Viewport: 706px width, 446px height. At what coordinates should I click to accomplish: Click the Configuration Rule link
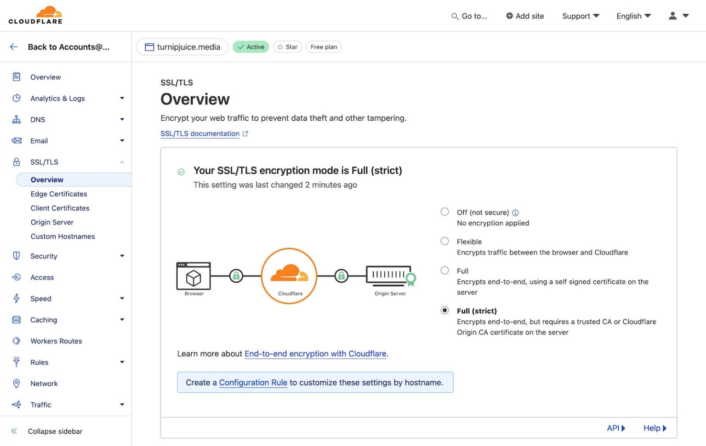pyautogui.click(x=253, y=382)
